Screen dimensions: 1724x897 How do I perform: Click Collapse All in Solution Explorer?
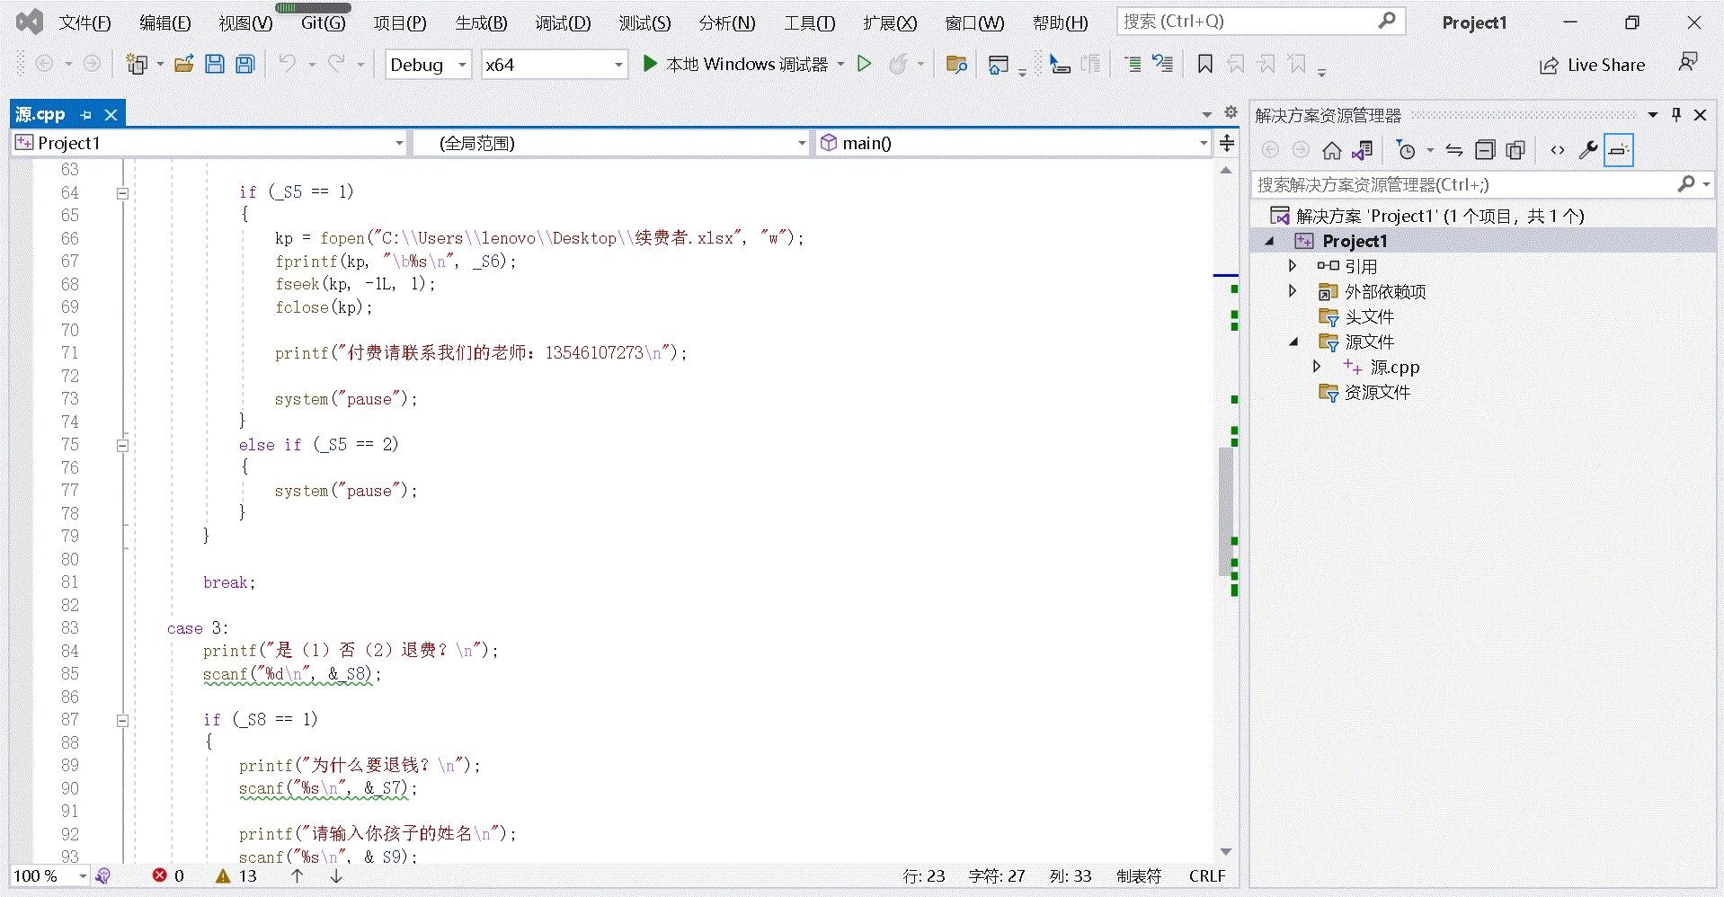pyautogui.click(x=1485, y=150)
